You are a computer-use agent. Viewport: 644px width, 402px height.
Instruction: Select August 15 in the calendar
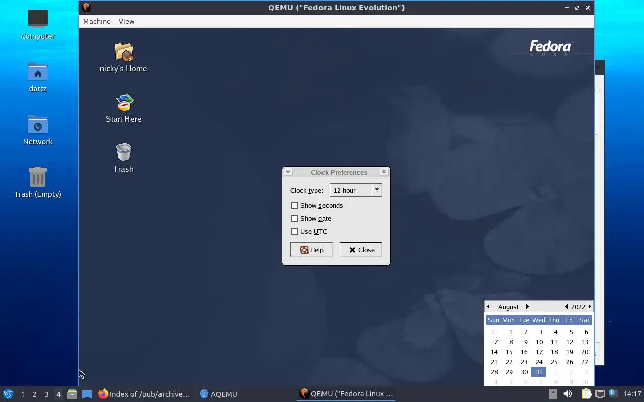[509, 352]
